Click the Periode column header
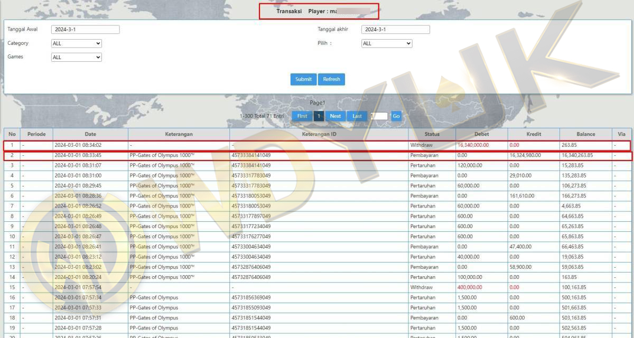634x338 pixels. [36, 134]
